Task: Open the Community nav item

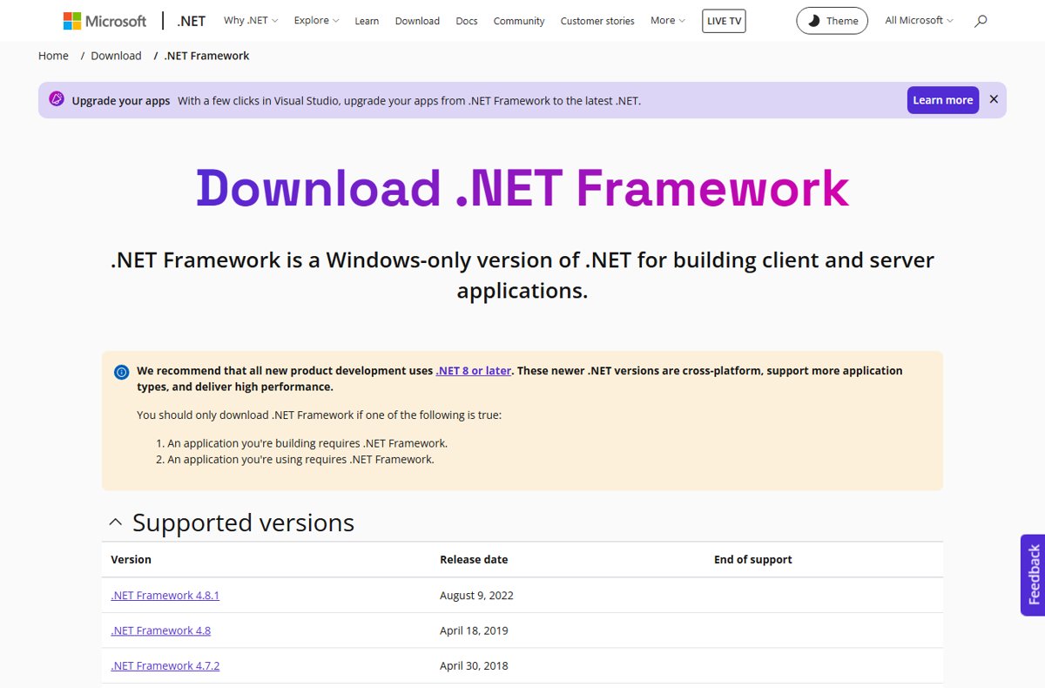Action: (x=519, y=21)
